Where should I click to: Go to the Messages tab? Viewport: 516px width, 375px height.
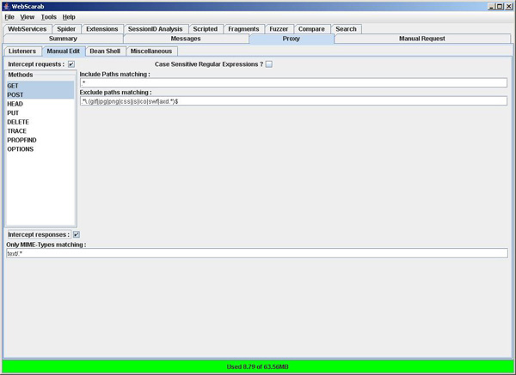(x=186, y=39)
